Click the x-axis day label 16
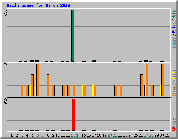This screenshot has width=178, height=139. point(89,135)
